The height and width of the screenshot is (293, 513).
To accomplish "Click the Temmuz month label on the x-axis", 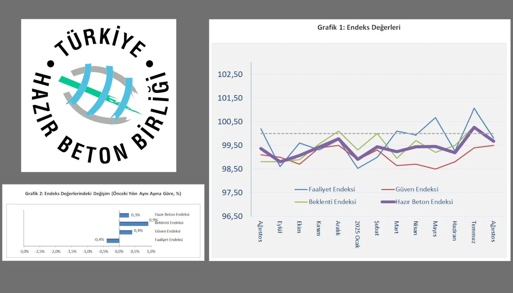I will [x=473, y=232].
